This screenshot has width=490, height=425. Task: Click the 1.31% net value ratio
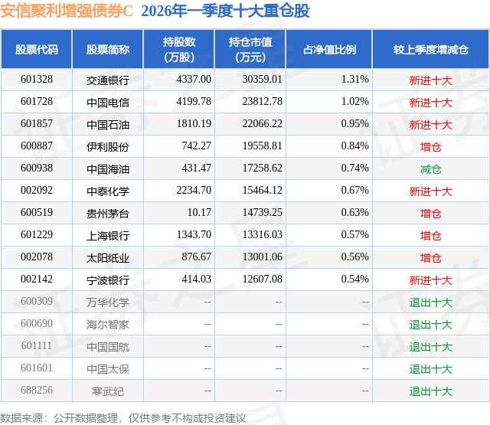pyautogui.click(x=355, y=80)
